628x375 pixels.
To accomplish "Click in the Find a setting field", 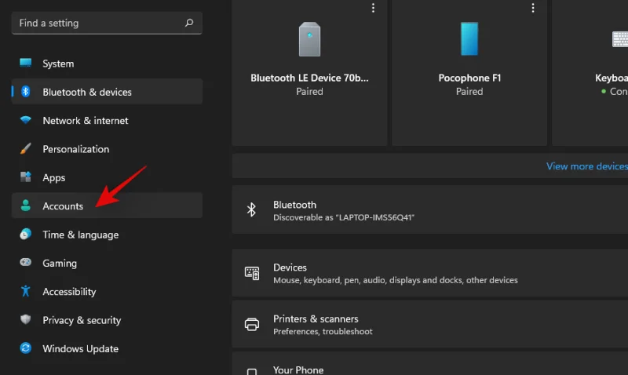I will tap(98, 24).
